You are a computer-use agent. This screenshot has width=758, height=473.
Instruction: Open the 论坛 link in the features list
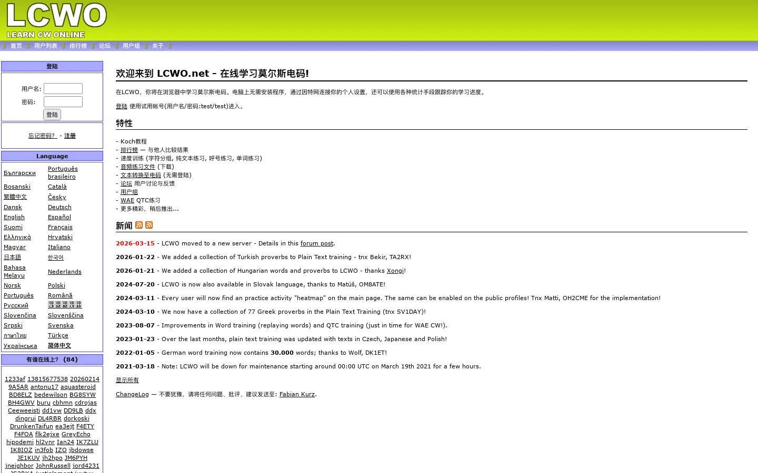126,183
